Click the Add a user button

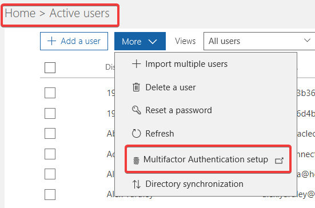coord(74,41)
